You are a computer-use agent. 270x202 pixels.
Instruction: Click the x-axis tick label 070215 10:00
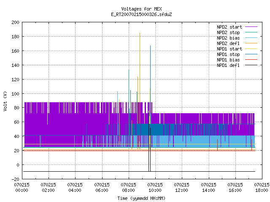point(155,188)
